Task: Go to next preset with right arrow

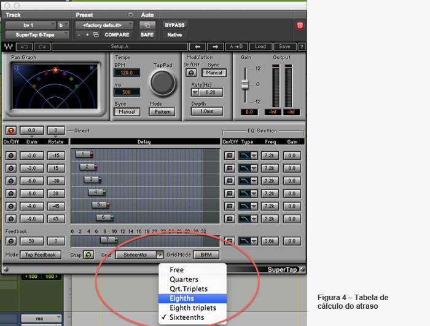Action: click(x=215, y=47)
